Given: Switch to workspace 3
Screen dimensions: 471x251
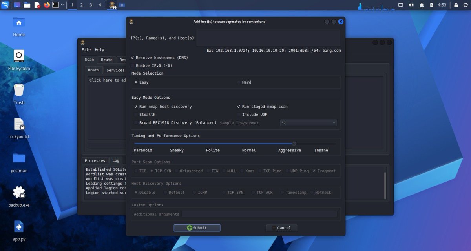Looking at the screenshot, I should coord(91,5).
